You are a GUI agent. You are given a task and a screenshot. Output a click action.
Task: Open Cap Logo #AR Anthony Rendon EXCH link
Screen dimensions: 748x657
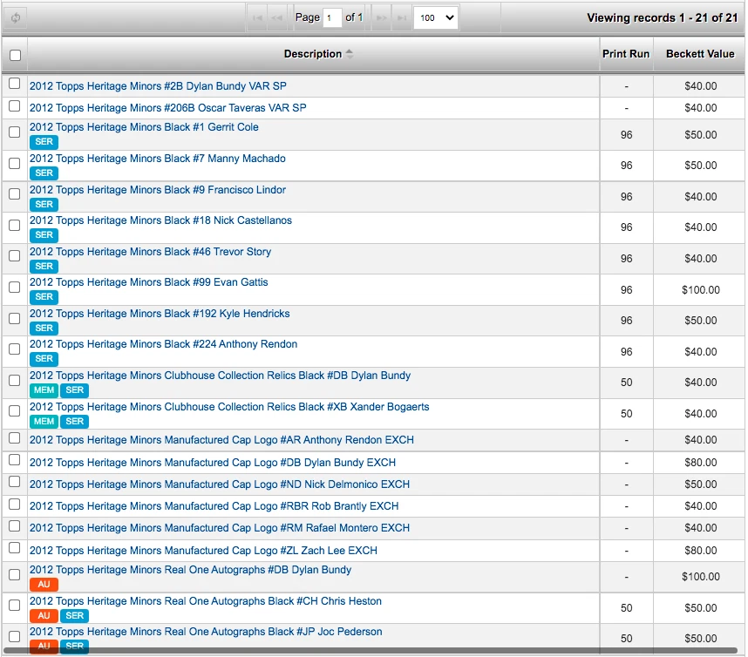pyautogui.click(x=221, y=440)
